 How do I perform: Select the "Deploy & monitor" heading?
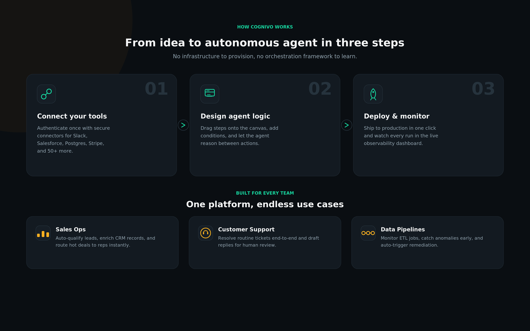point(397,116)
